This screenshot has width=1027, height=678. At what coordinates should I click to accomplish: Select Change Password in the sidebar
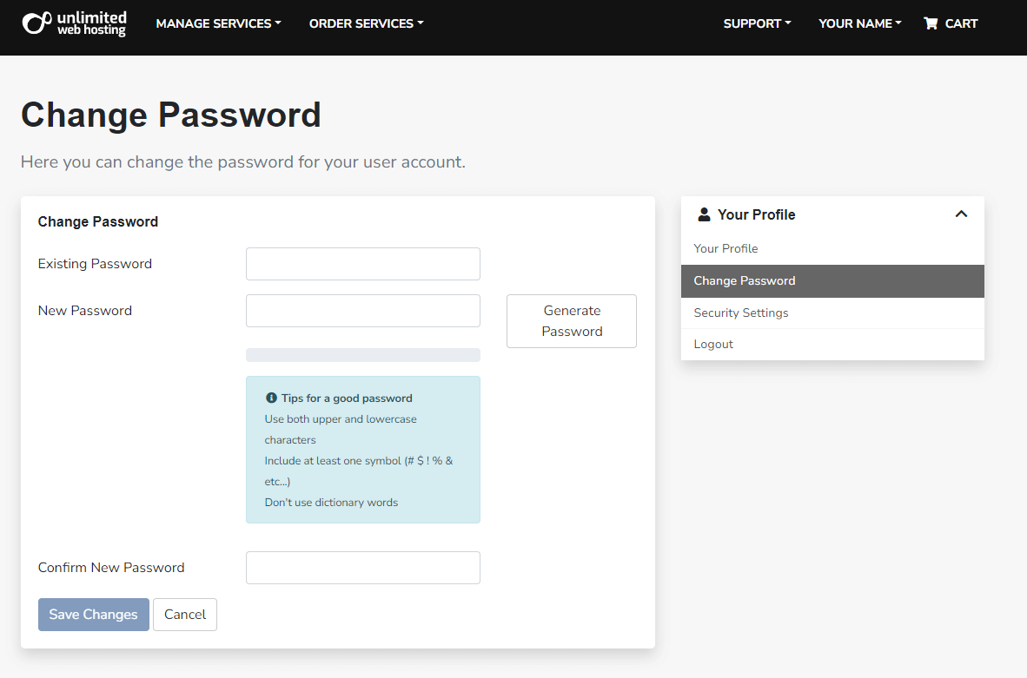[x=832, y=280]
